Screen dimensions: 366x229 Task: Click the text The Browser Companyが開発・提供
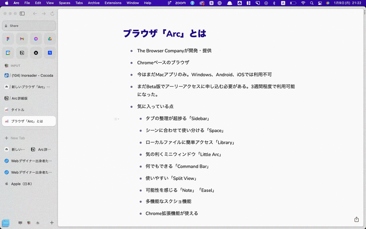coord(174,51)
